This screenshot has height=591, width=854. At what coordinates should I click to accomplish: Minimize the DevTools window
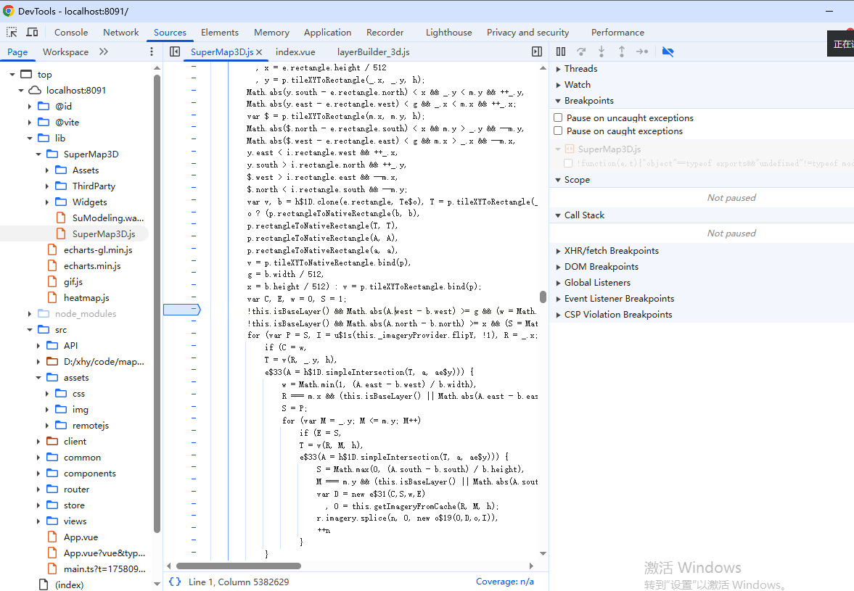pos(829,11)
